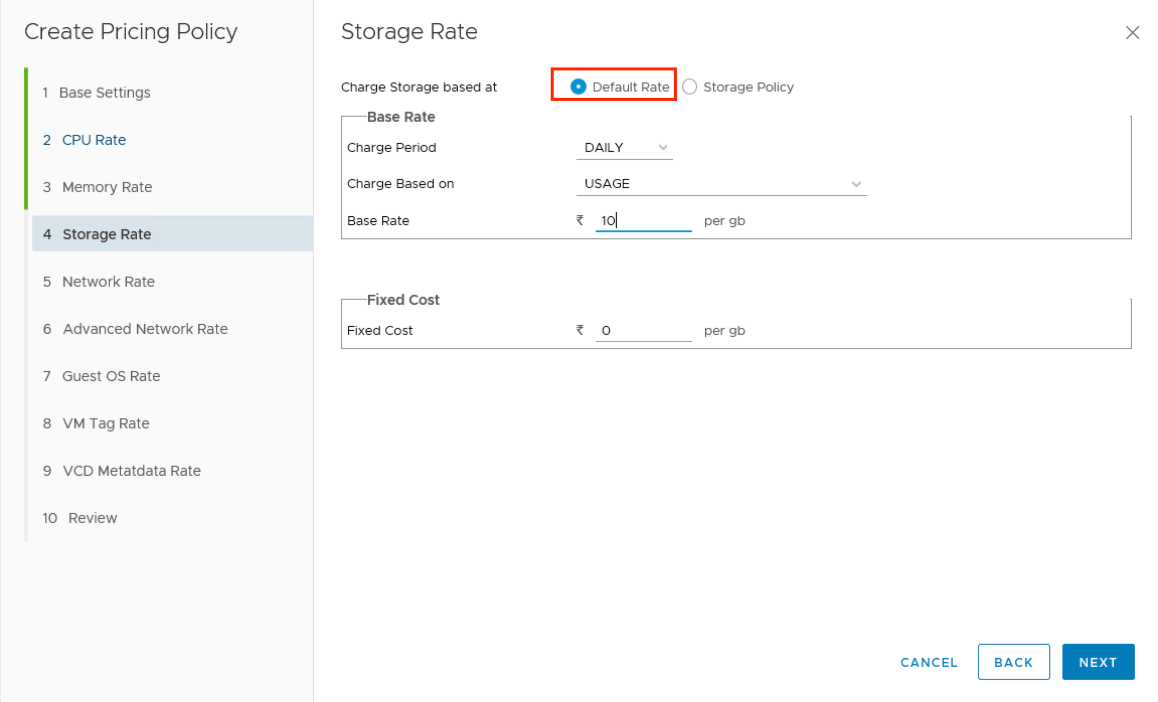Open the VM Tag Rate step
Viewport: 1158px width, 702px height.
pyautogui.click(x=106, y=423)
